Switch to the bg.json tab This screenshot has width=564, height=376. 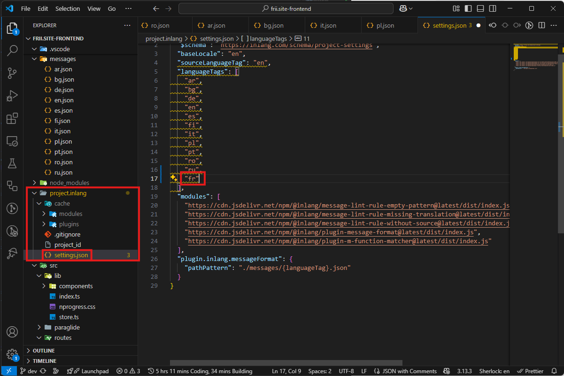[x=276, y=25]
